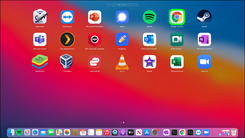Launch the MeetInOne app
Screen dimensions: 245x138
[177, 40]
